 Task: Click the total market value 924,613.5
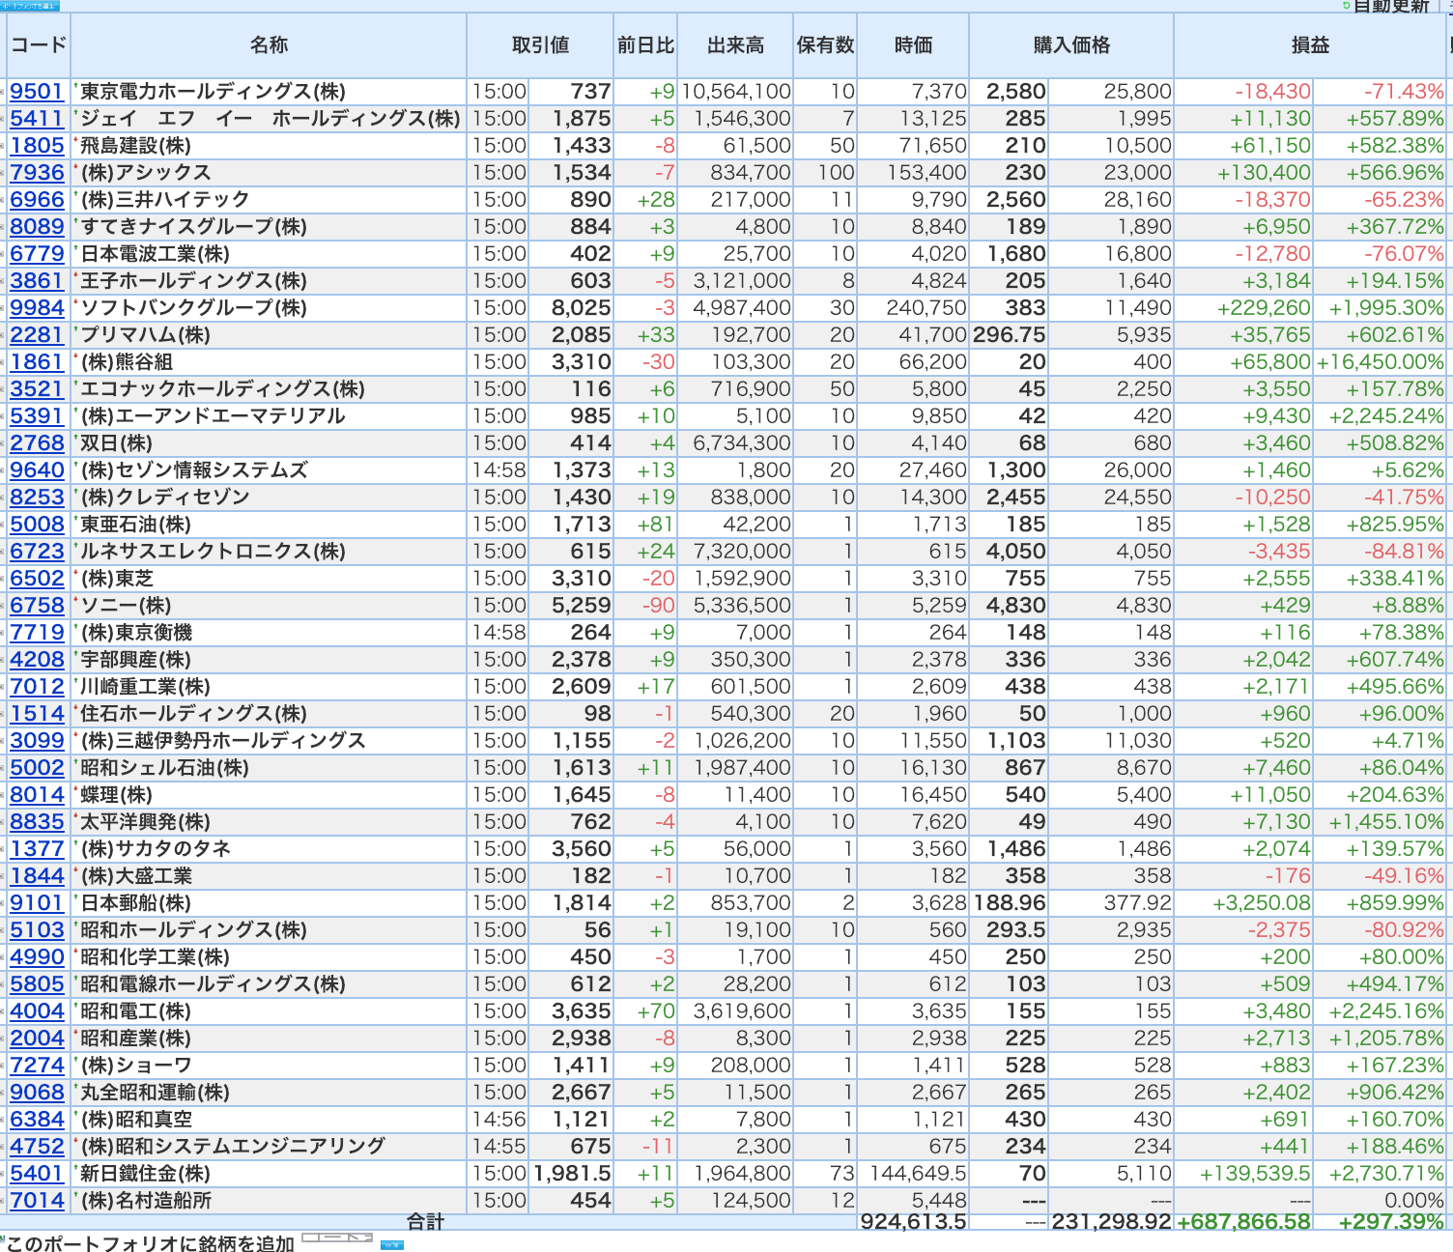(913, 1222)
